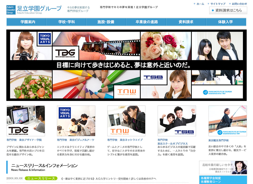The image size is (253, 184).
Task: Click the Adachi Education Group logo
Action: (x=34, y=10)
